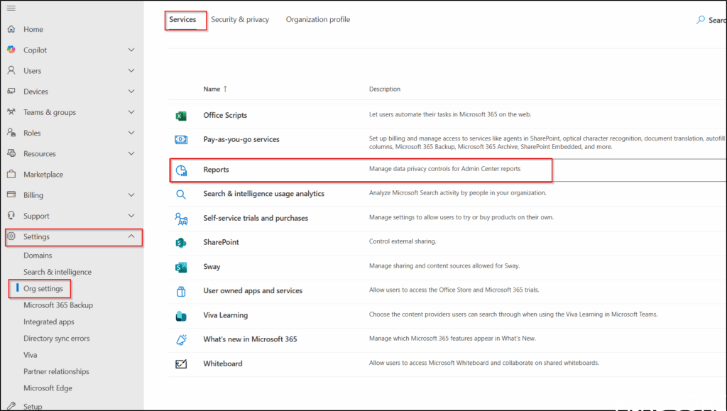Click the Pay-as-you-go services icon

pyautogui.click(x=181, y=140)
